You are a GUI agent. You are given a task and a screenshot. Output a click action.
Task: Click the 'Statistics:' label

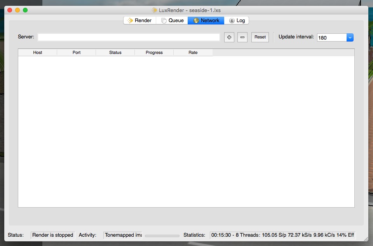coord(194,235)
